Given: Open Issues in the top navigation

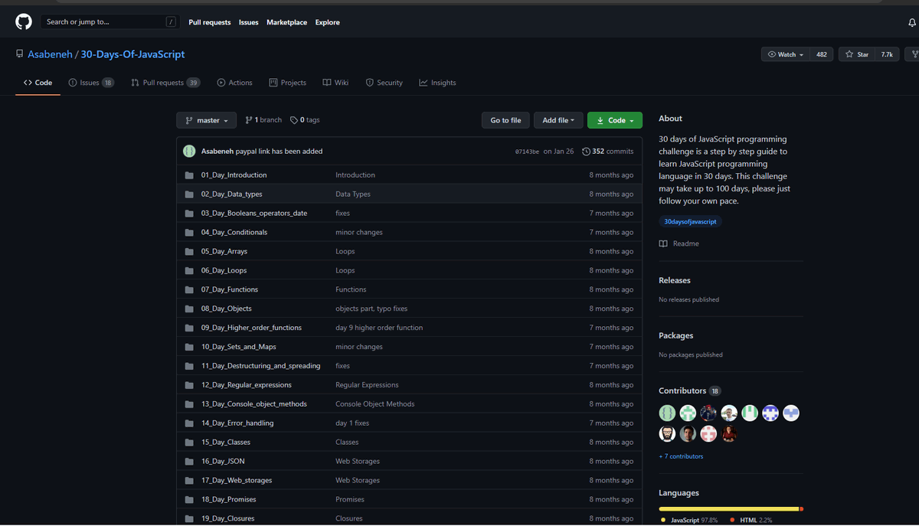Looking at the screenshot, I should coord(249,23).
